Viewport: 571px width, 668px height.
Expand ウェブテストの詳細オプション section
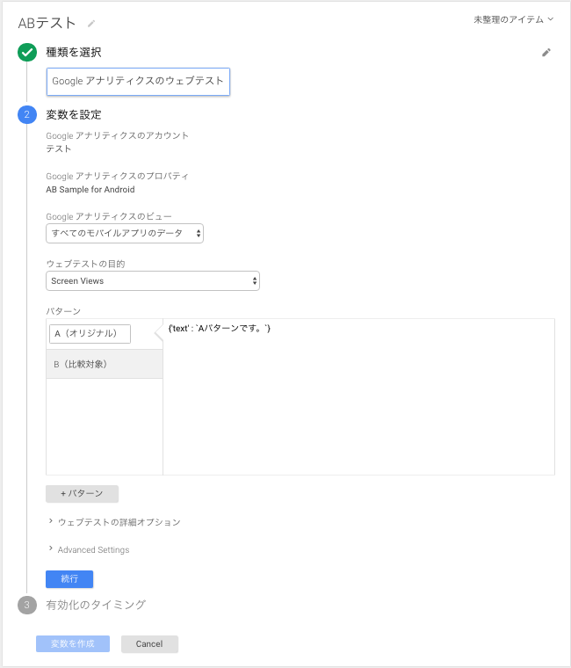click(x=115, y=522)
